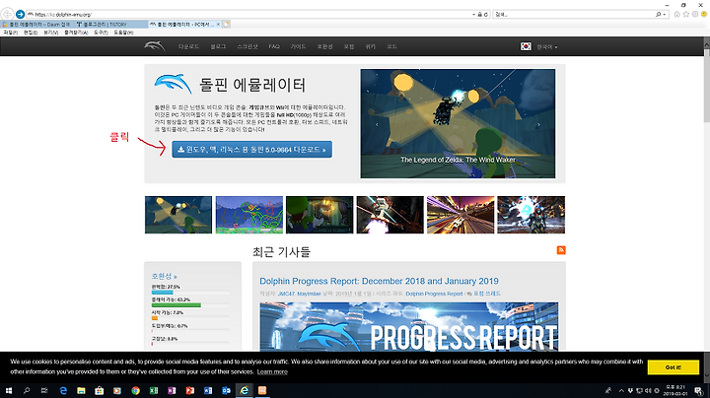Expand the address bar dropdown arrow
The image size is (710, 398).
point(473,15)
